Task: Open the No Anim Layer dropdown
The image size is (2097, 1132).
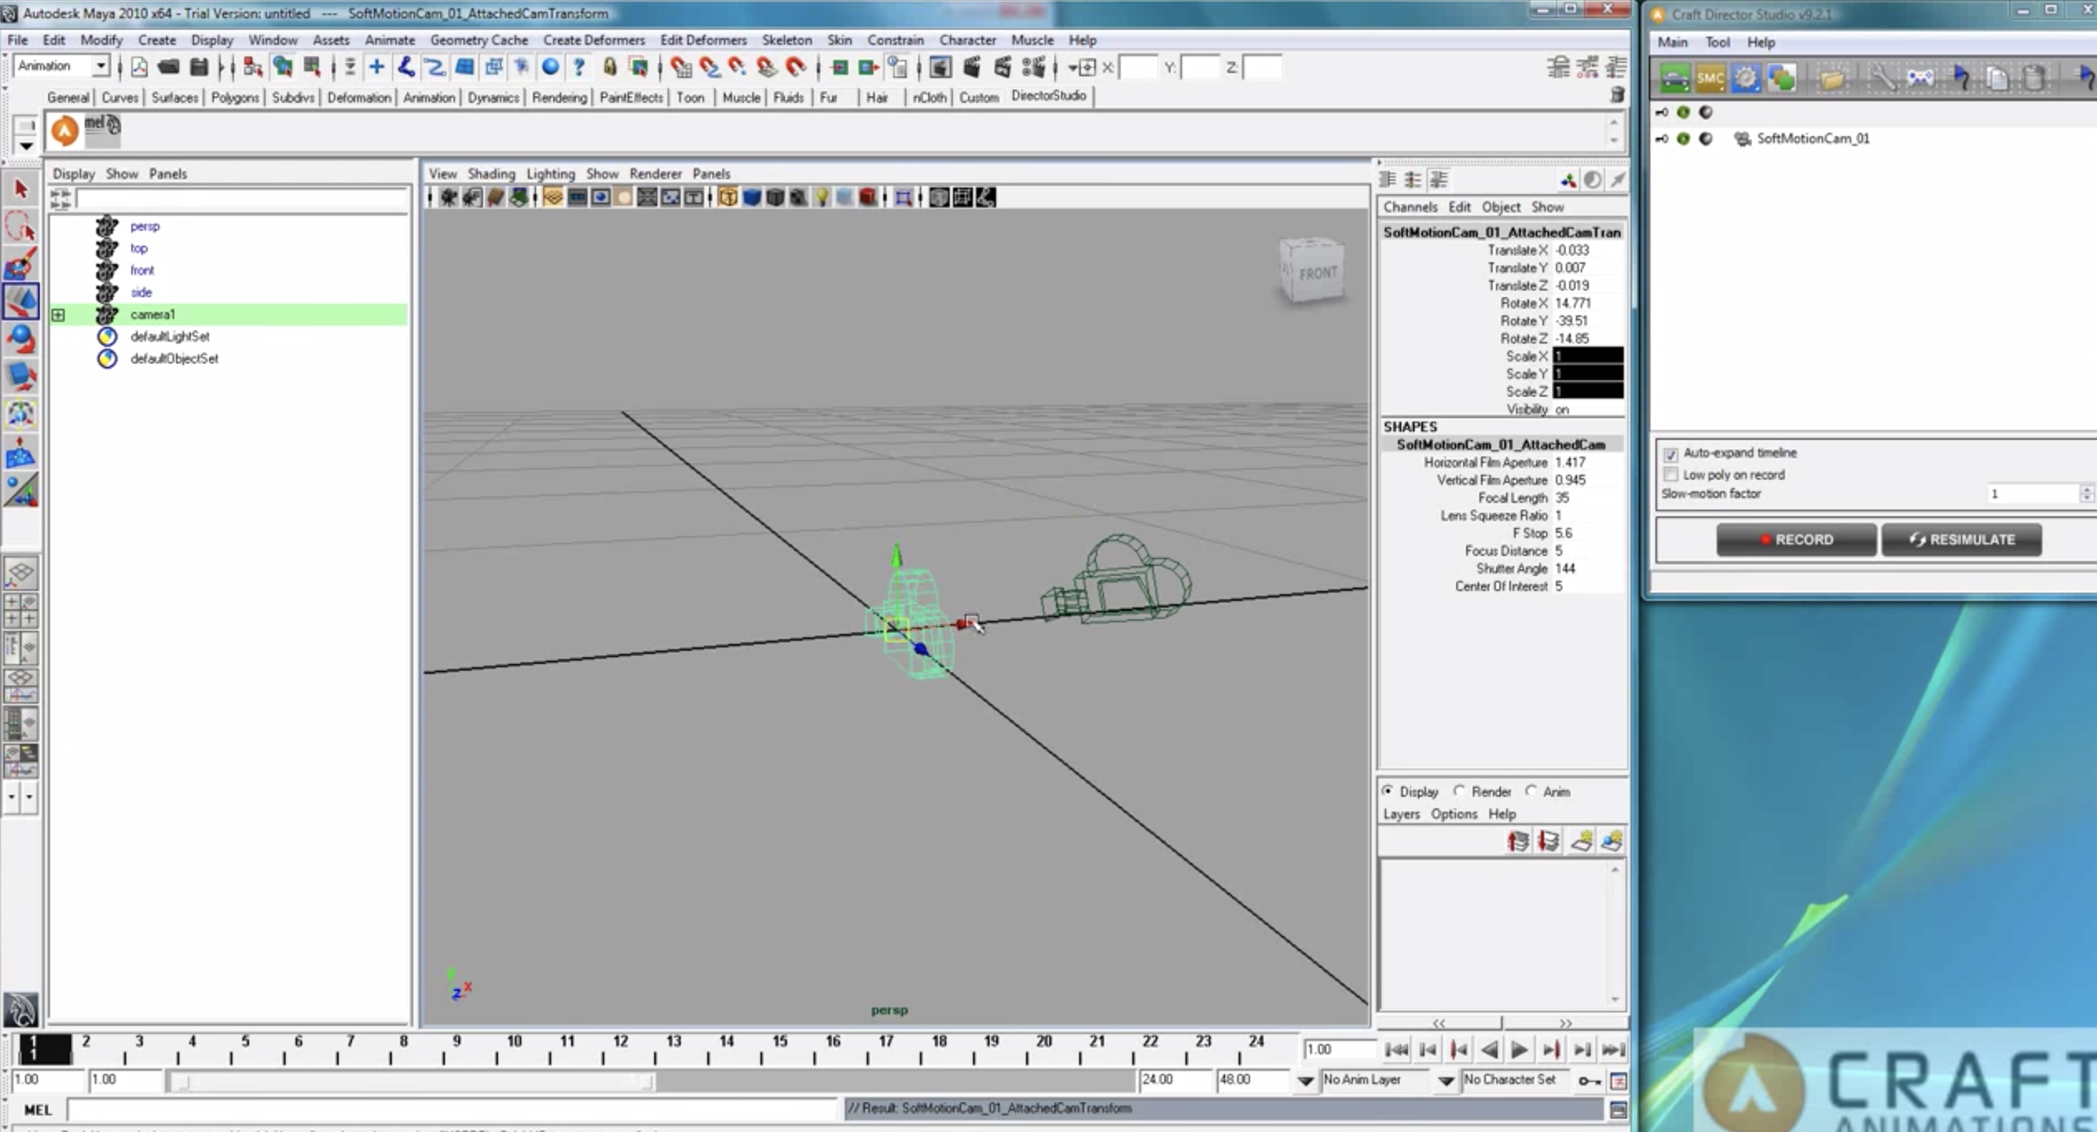Action: coord(1446,1080)
